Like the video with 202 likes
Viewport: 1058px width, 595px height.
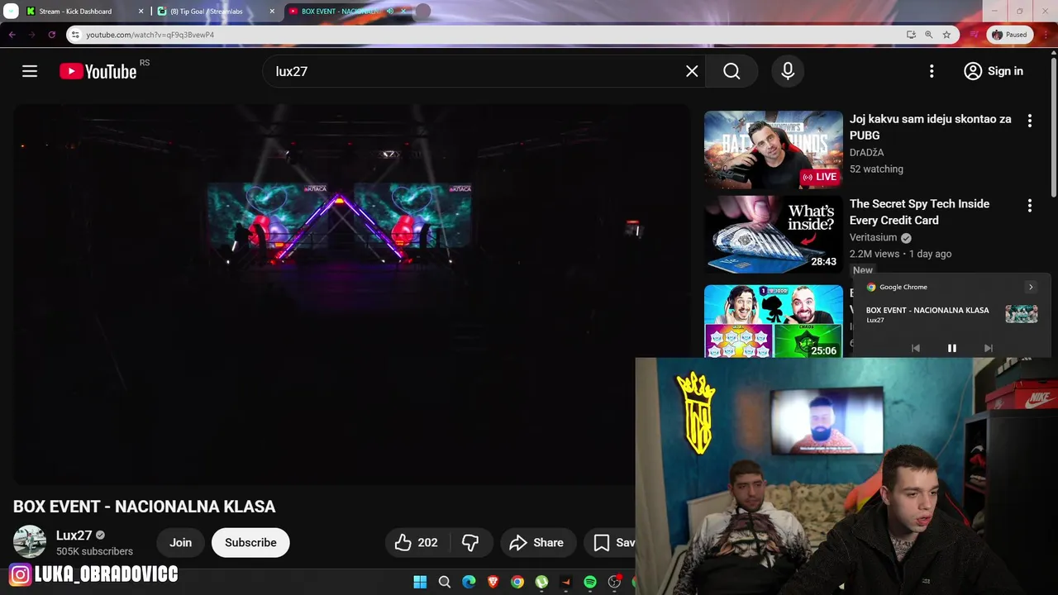(417, 543)
